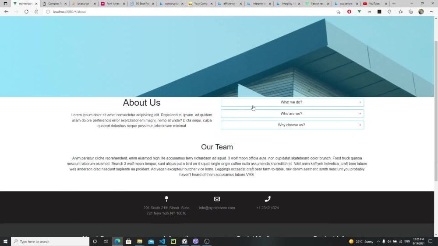Open Microsoft Store from the taskbar

tap(128, 241)
